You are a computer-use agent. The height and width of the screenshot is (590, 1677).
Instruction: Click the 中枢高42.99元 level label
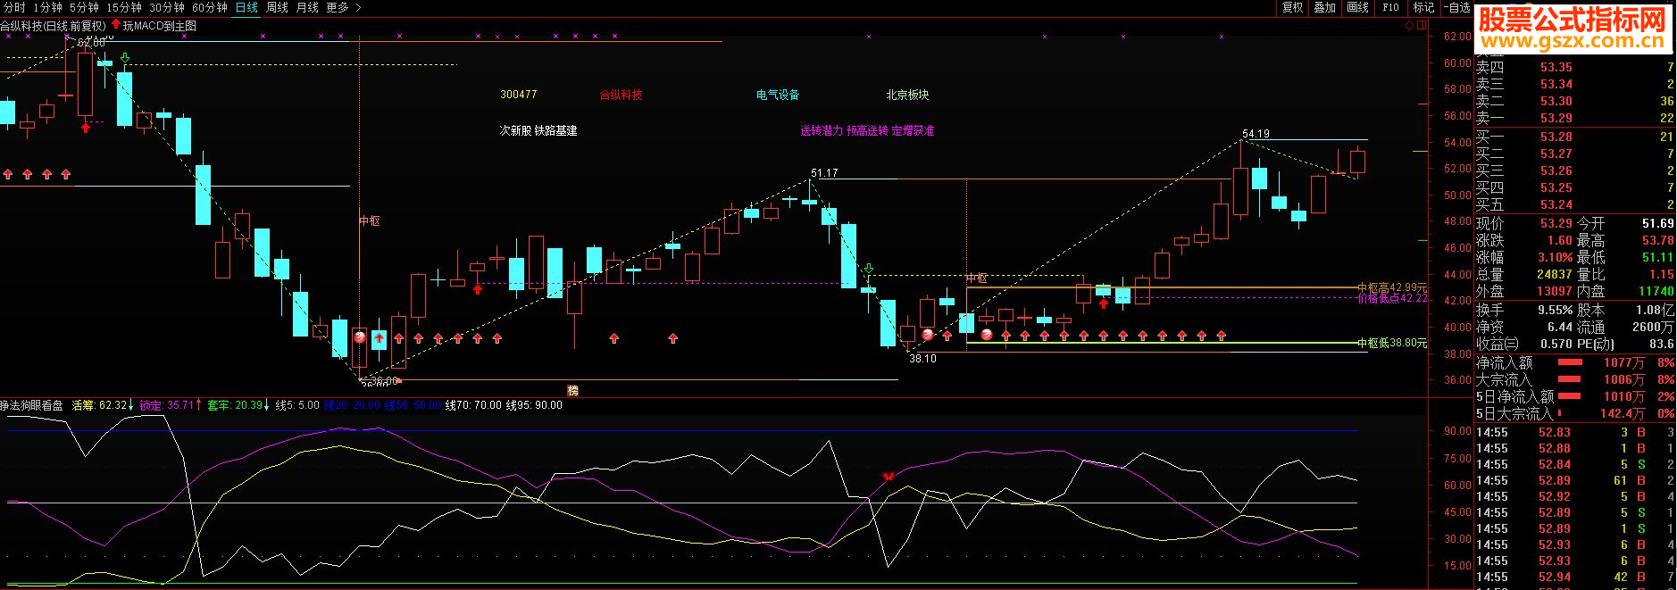1392,287
